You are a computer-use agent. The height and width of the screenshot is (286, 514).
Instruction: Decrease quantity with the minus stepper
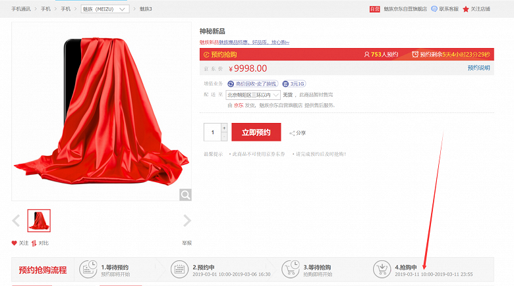coord(224,137)
